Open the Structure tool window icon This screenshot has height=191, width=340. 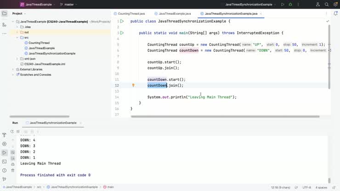(x=4, y=25)
